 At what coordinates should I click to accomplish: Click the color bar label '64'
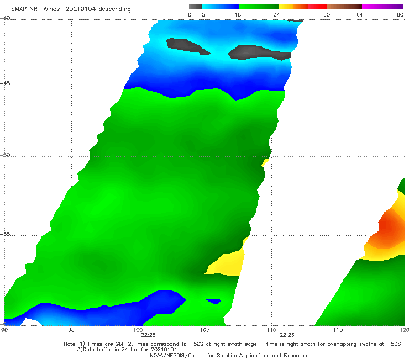pyautogui.click(x=360, y=14)
